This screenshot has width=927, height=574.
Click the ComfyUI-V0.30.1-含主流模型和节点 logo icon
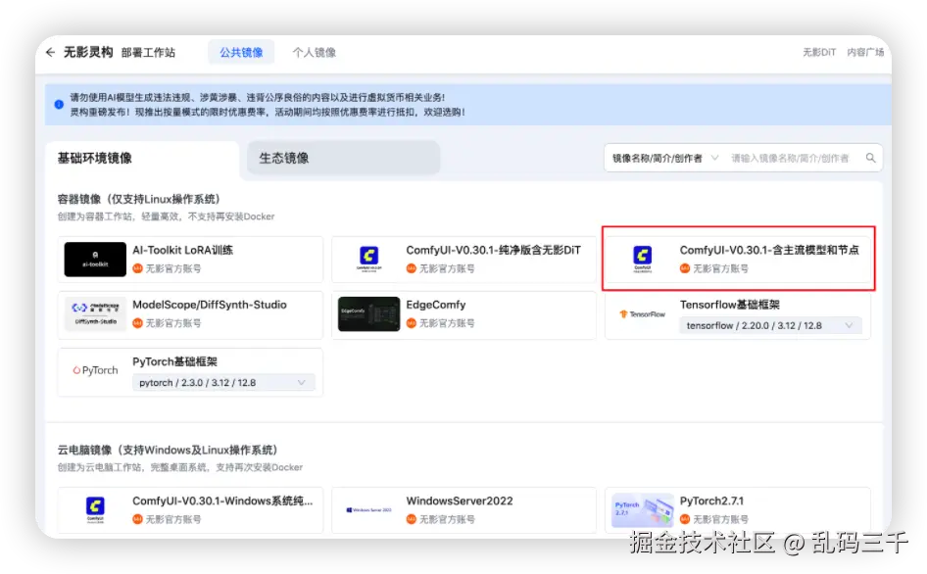(x=643, y=259)
